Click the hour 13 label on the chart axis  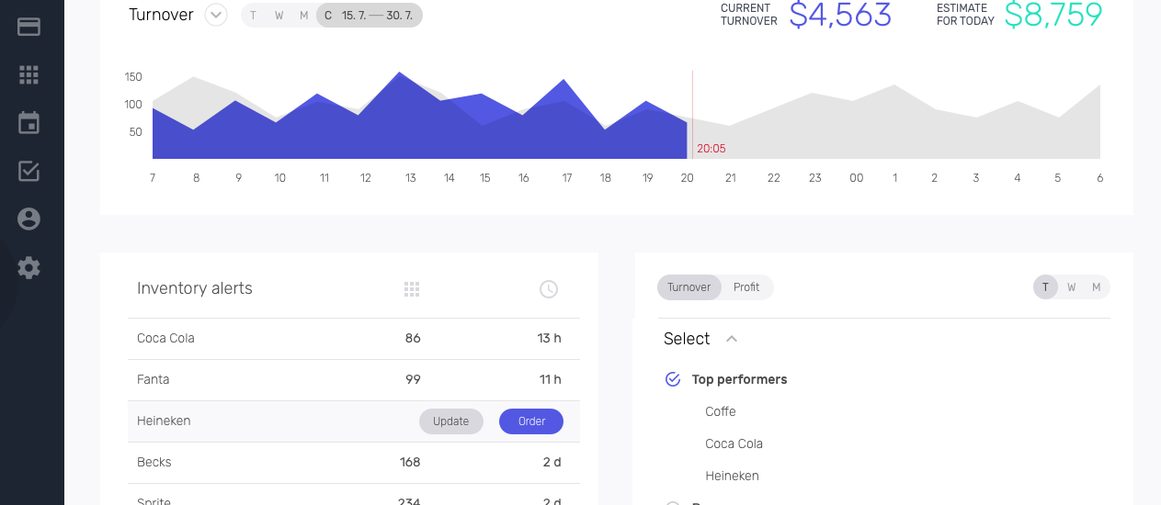(x=410, y=178)
